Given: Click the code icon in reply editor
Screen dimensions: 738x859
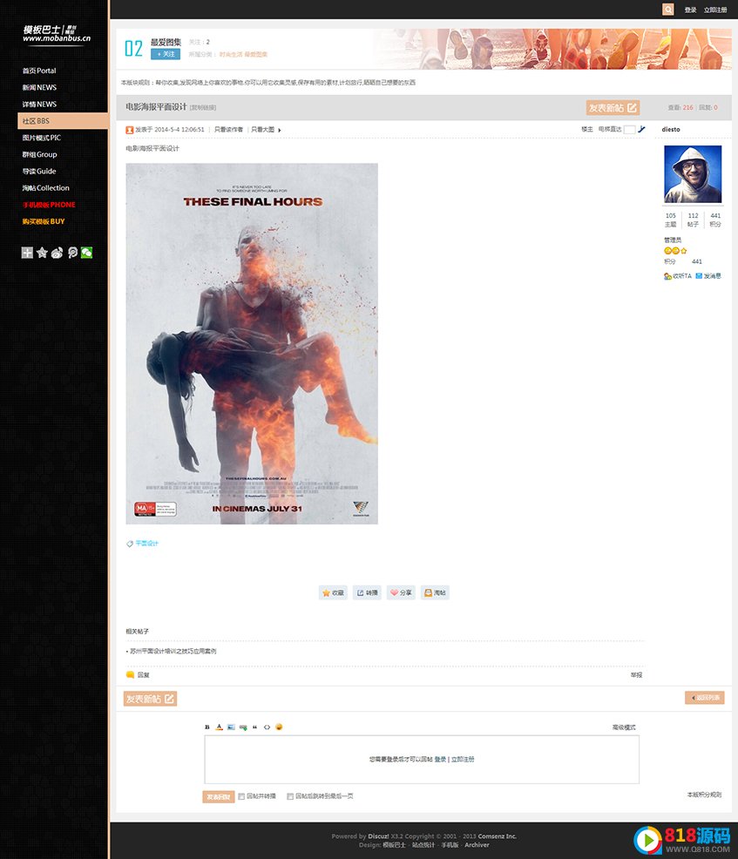Looking at the screenshot, I should [x=267, y=727].
